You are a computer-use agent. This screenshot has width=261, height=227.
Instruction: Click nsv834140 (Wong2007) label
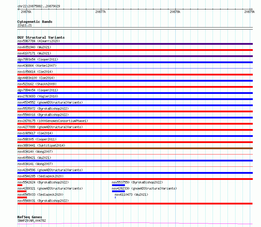35,152
